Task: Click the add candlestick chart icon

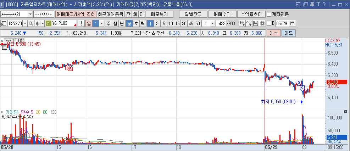Action: tap(242, 23)
